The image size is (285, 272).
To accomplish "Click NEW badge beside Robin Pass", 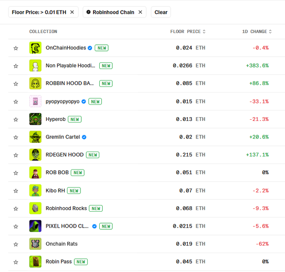I will coord(81,262).
